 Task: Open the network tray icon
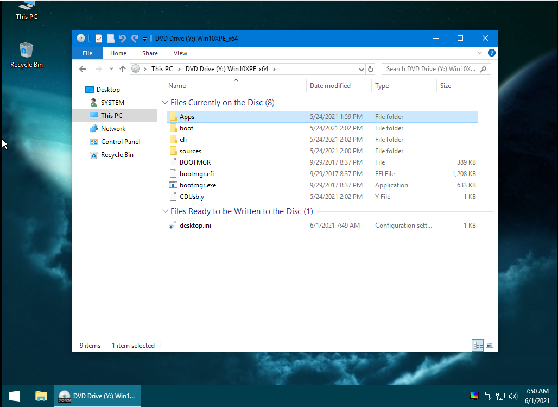pos(500,396)
